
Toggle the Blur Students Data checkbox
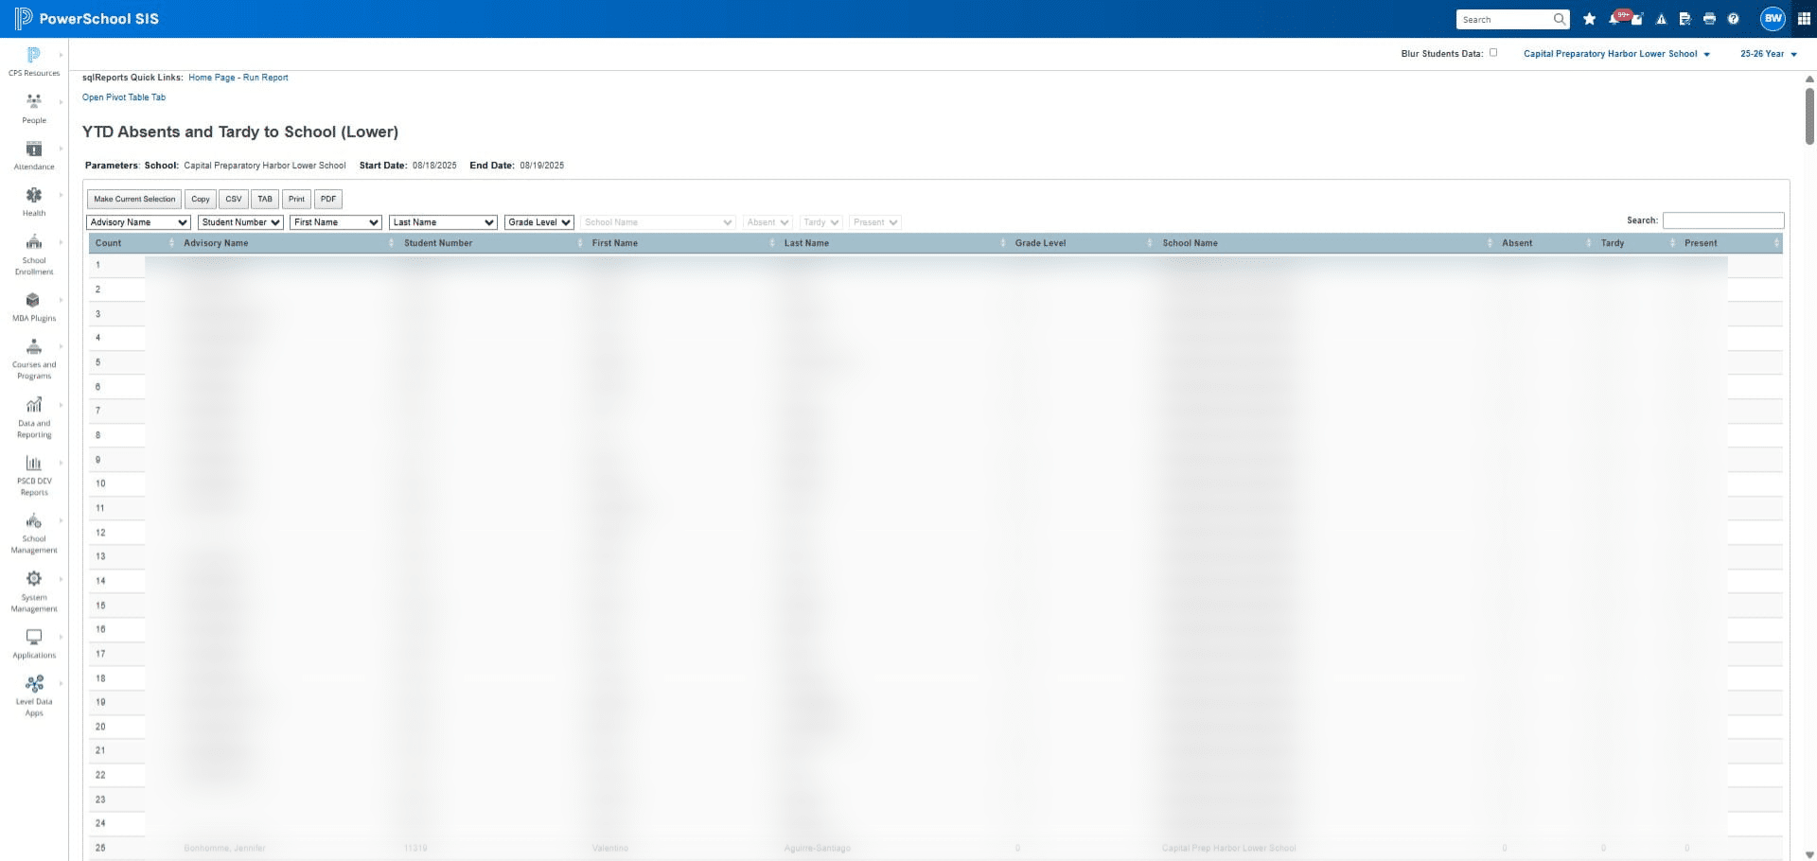[1493, 53]
